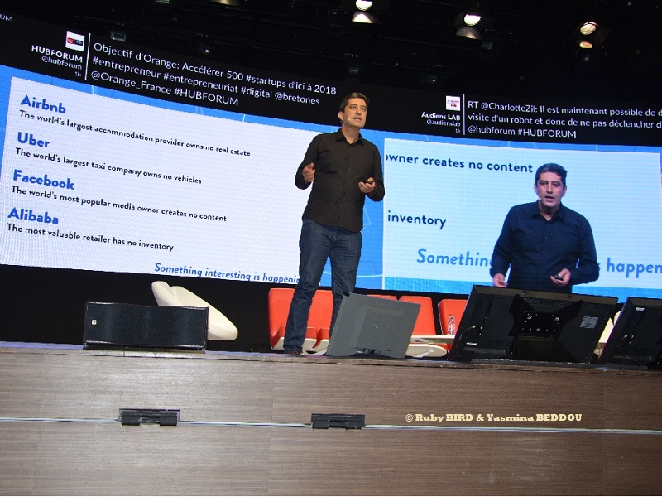The image size is (662, 497).
Task: Click "@hubforum" in the Audiens LAB retweet
Action: [492, 131]
